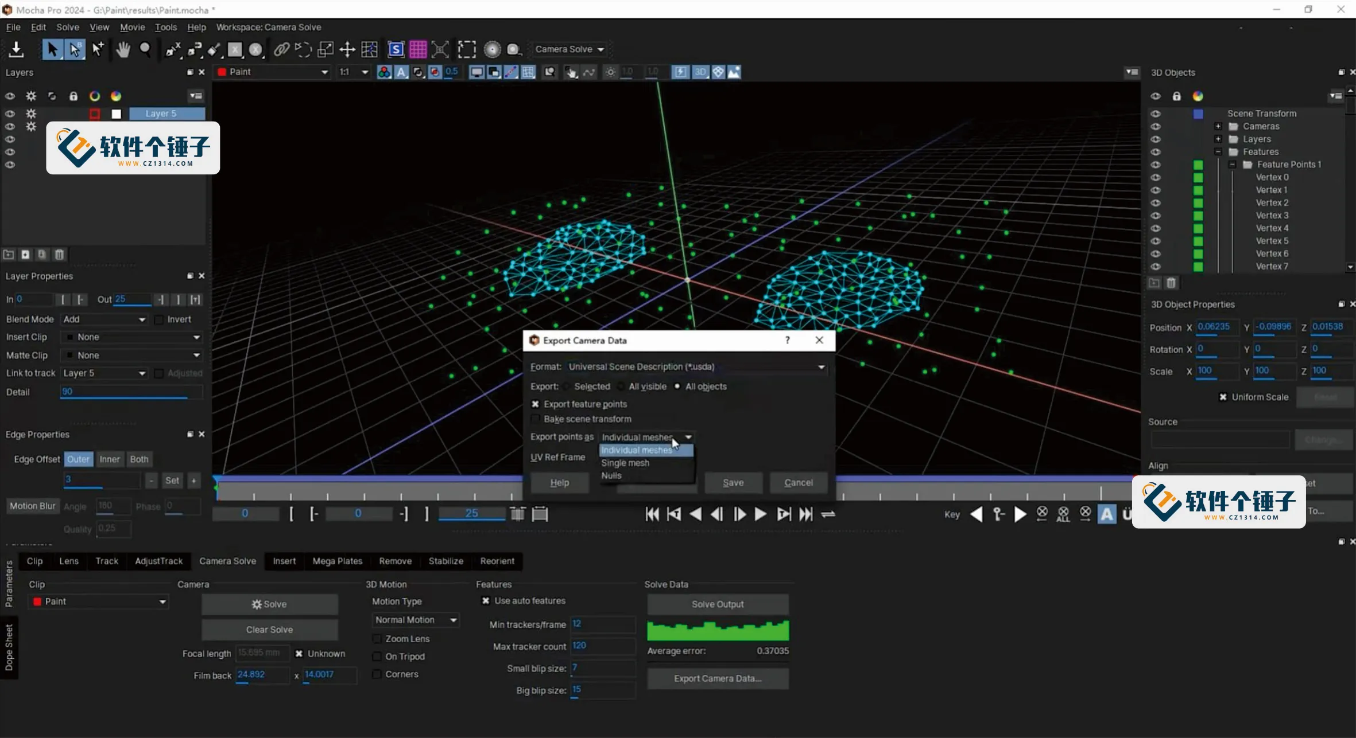Screen dimensions: 1356x738
Task: Uncheck Use auto features
Action: (484, 600)
